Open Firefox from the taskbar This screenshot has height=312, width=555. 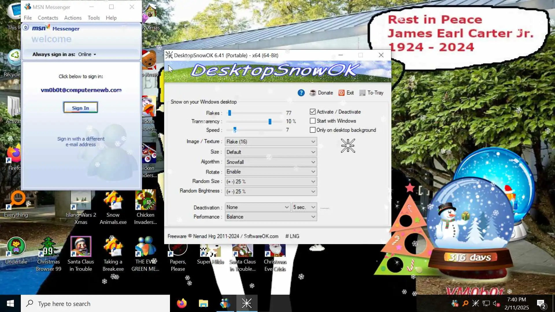click(182, 303)
